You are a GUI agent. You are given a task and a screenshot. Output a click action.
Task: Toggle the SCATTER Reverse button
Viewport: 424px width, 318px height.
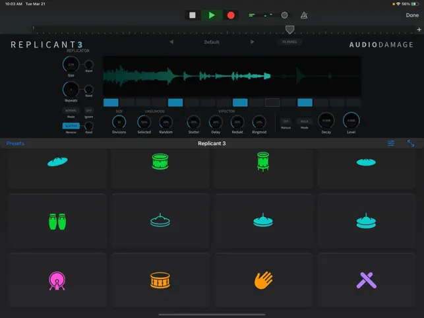[71, 126]
